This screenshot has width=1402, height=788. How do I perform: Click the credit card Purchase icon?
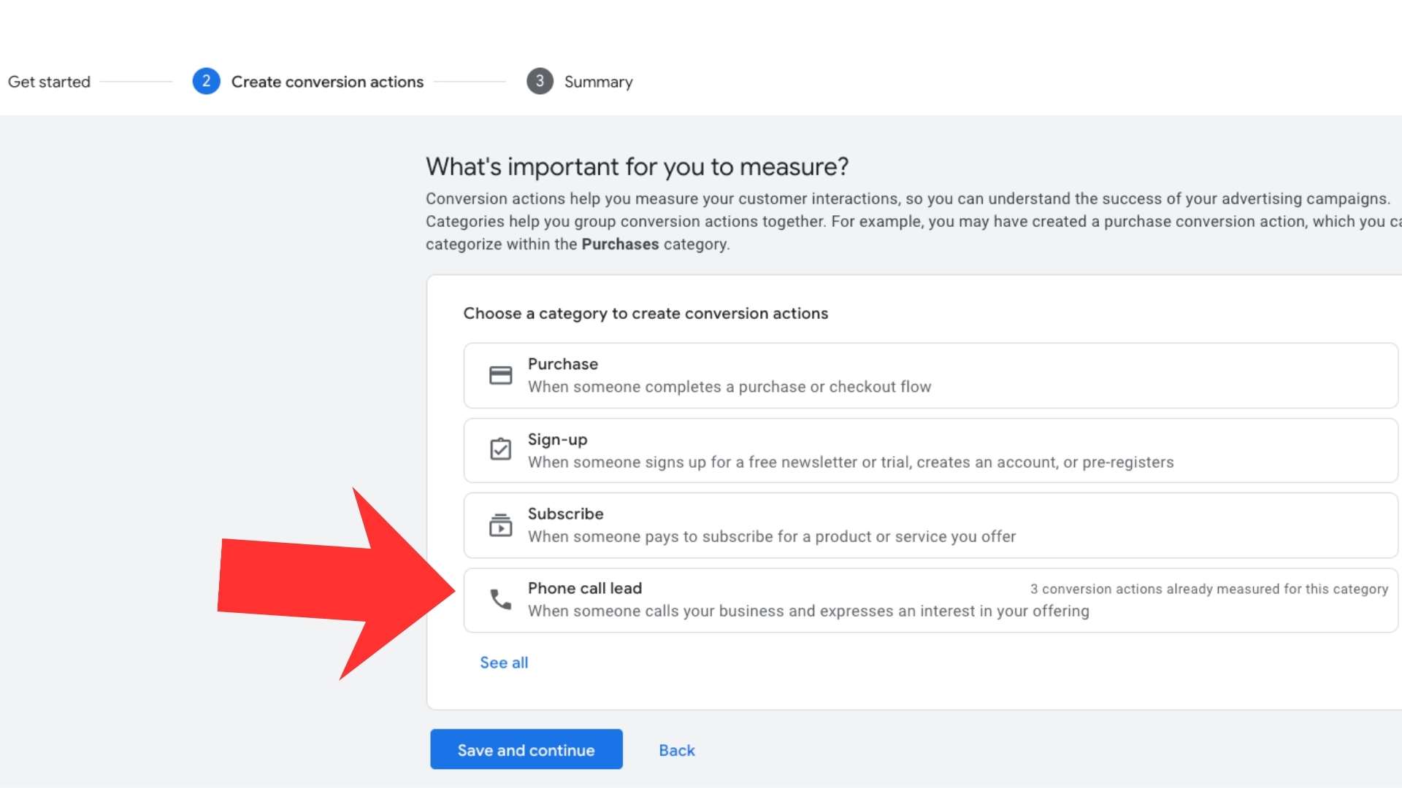(500, 375)
